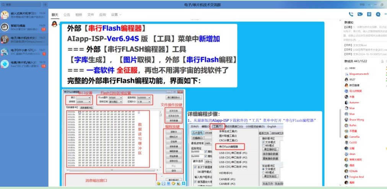Click the magnifier icon in the search box

point(3,5)
